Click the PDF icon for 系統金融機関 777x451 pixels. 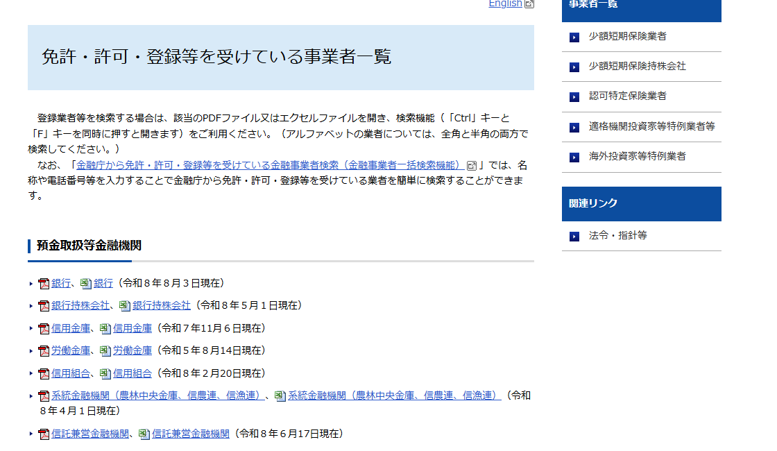point(44,396)
